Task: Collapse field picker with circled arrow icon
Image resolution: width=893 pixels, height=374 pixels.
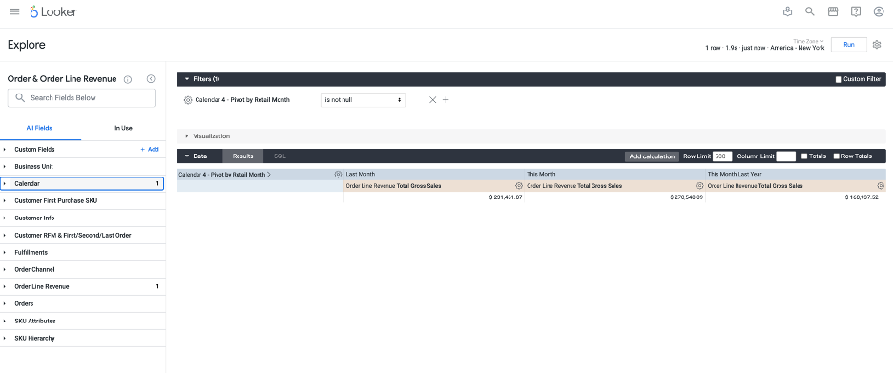Action: point(151,79)
